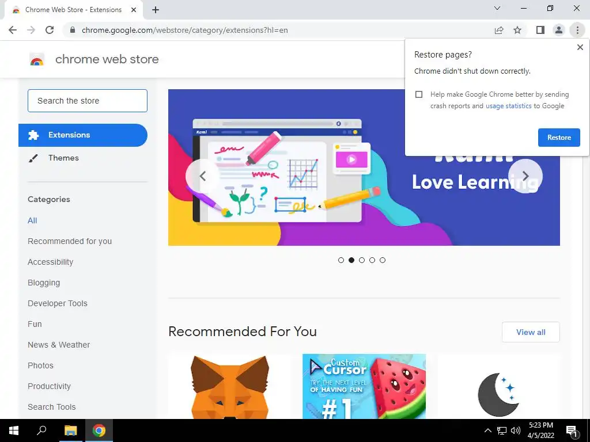Open the Chrome profile avatar

click(x=559, y=30)
